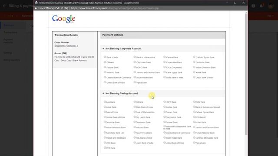Click the scrollbar up arrow
This screenshot has width=278, height=156.
point(246,12)
